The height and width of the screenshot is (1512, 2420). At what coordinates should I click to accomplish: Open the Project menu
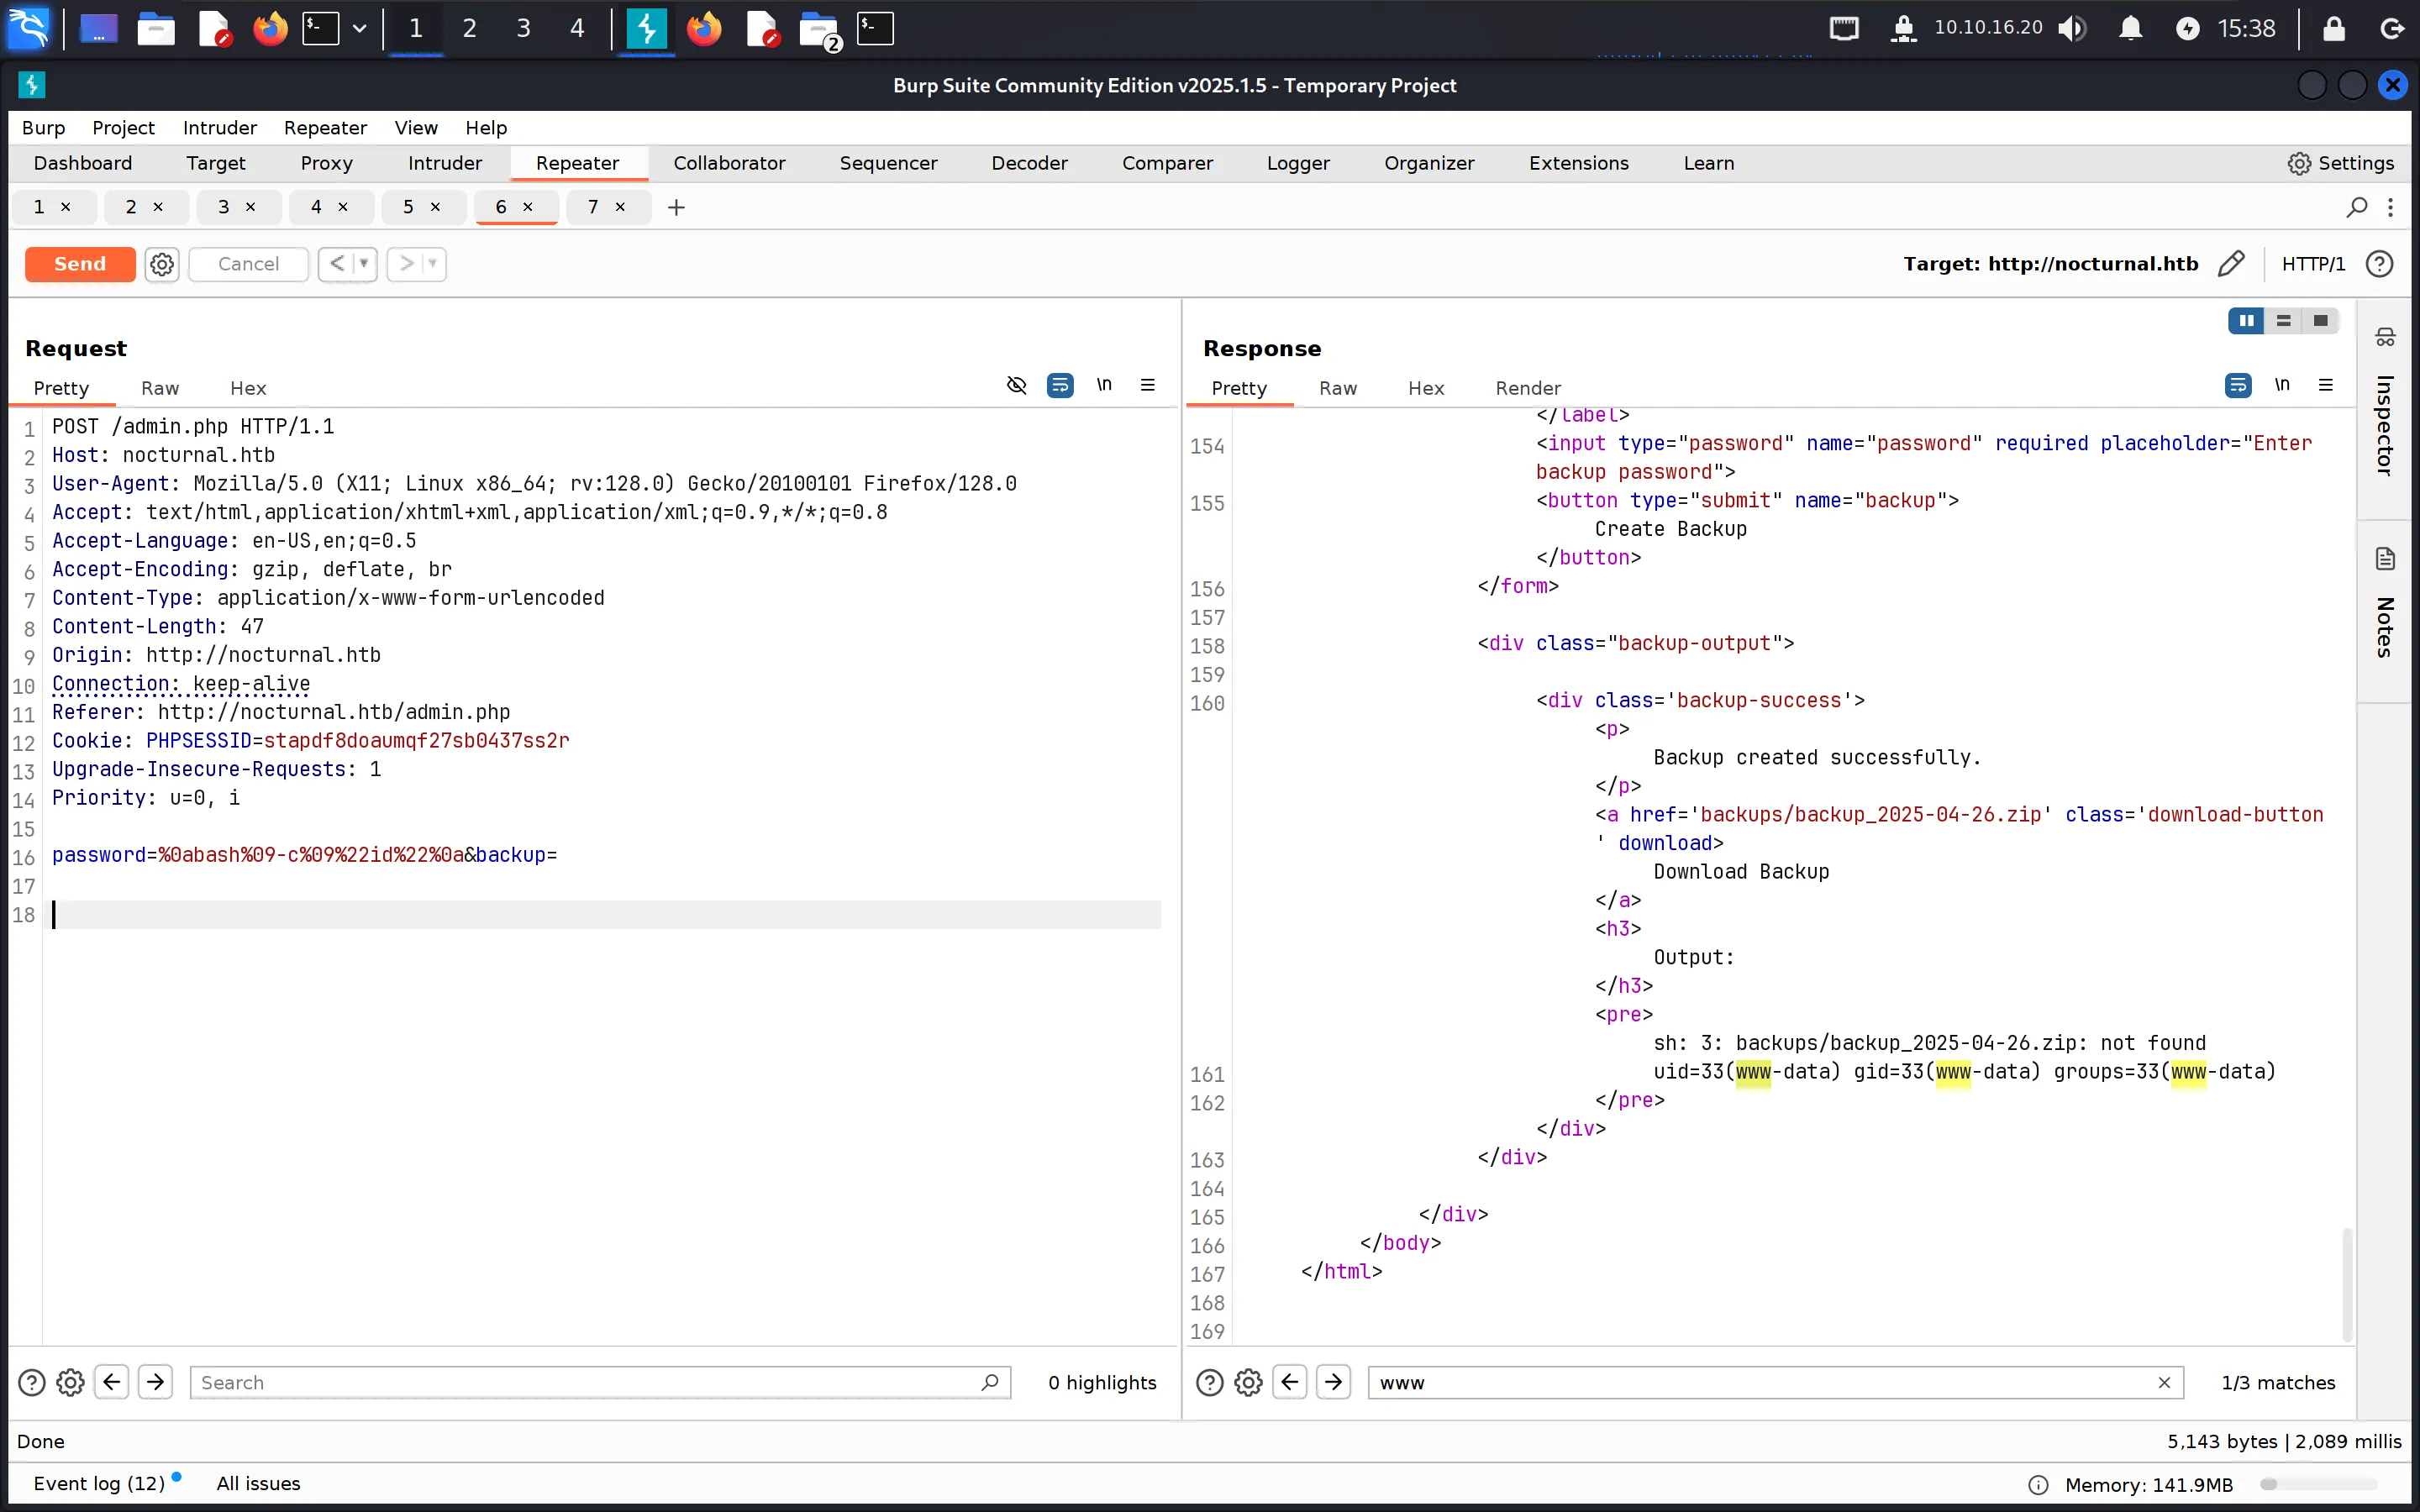(123, 127)
